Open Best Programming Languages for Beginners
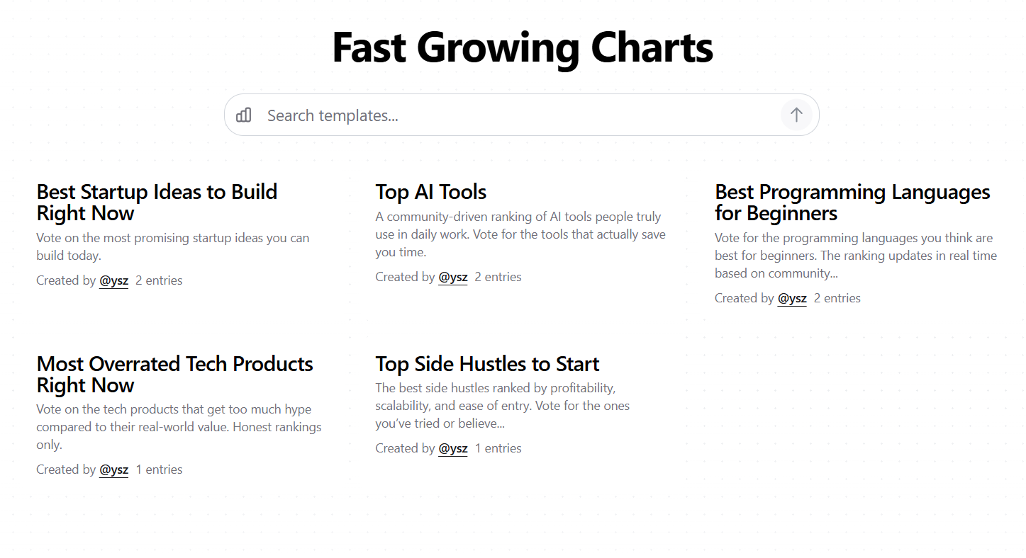 [852, 202]
